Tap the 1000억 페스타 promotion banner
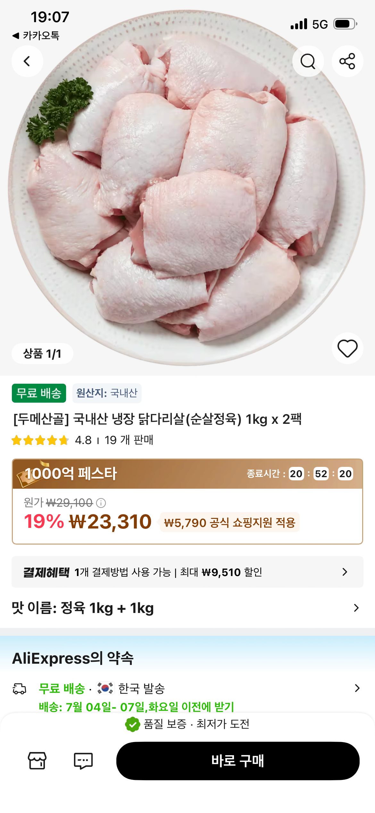 point(188,474)
